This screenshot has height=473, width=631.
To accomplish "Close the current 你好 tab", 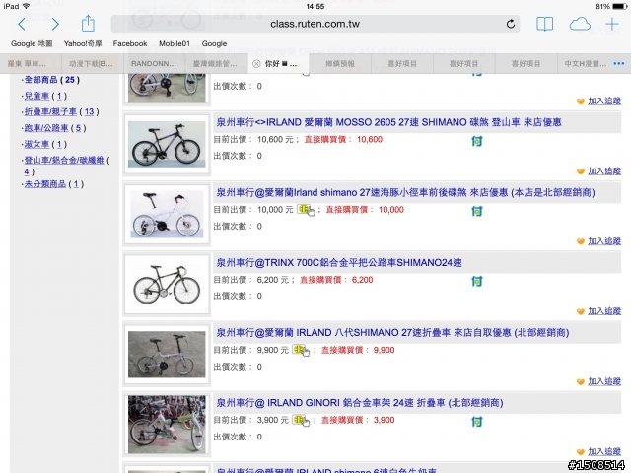I will 256,63.
